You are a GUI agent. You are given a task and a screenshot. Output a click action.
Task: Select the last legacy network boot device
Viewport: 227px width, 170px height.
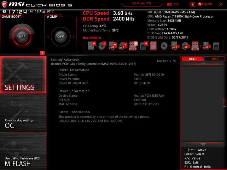[216, 46]
